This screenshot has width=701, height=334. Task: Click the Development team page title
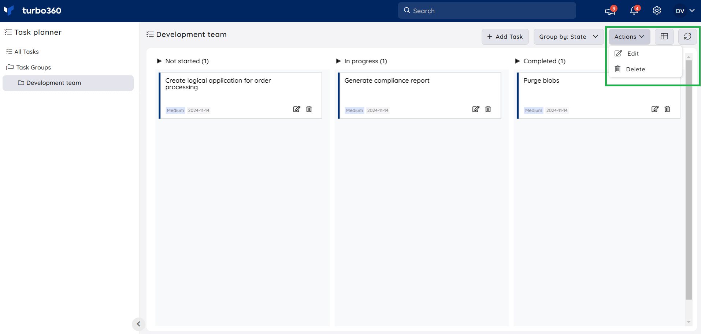[x=191, y=34]
